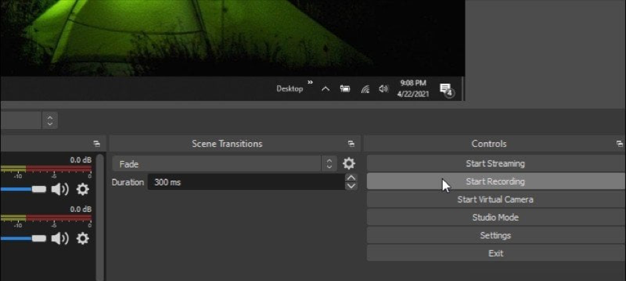
Task: Open Scene Transitions properties gear icon
Action: point(348,163)
